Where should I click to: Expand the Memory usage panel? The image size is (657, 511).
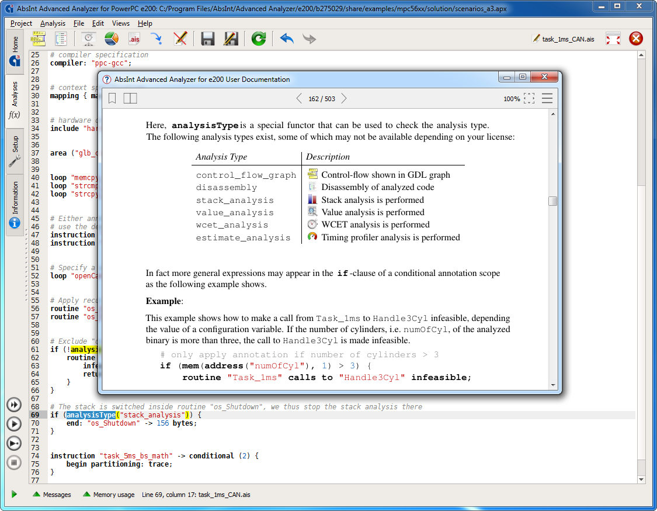[x=109, y=495]
